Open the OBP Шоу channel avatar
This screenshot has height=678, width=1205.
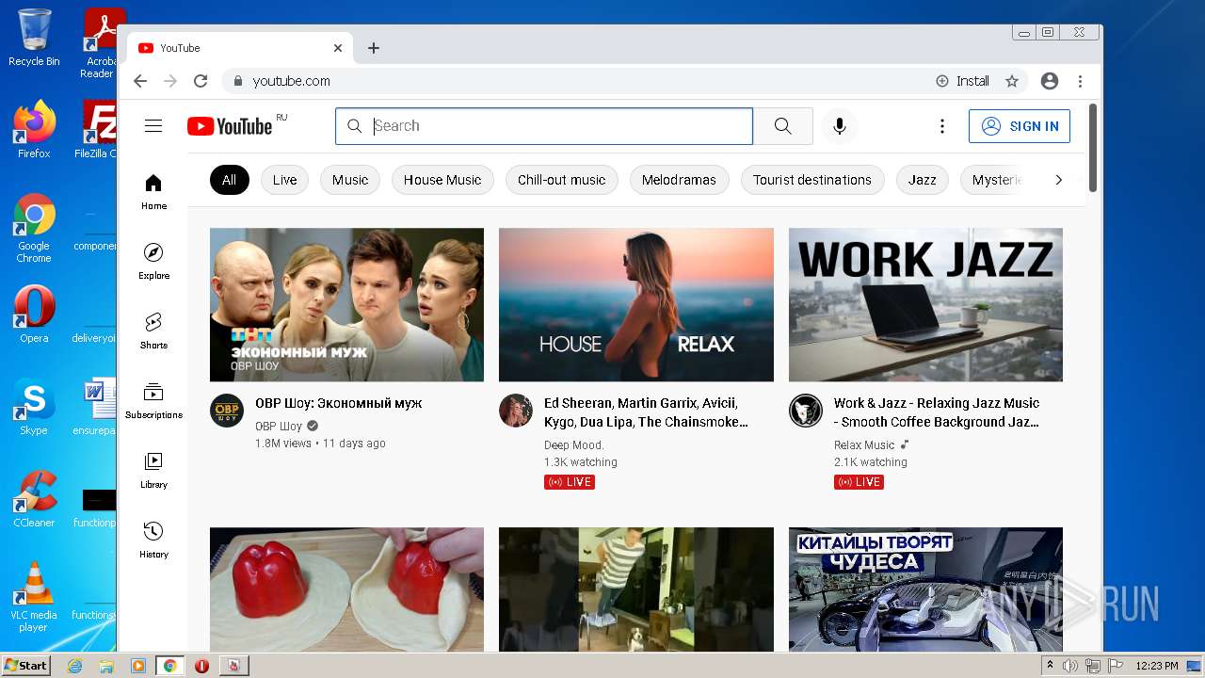[227, 411]
